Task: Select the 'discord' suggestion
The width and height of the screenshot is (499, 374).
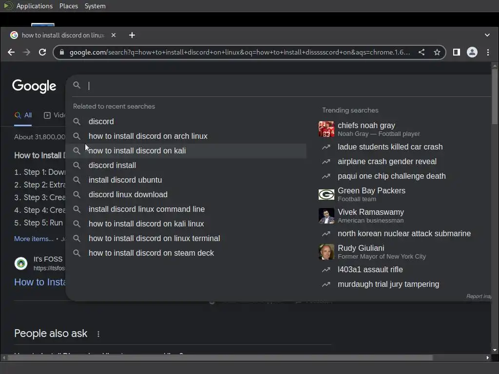Action: click(186, 121)
